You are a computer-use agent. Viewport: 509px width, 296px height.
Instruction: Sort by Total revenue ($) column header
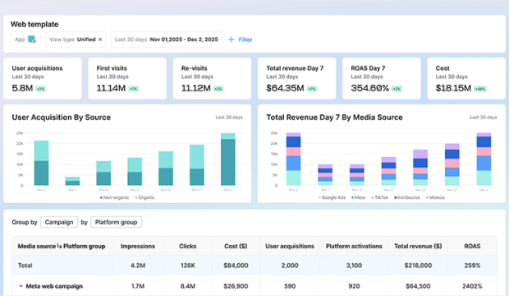point(418,246)
